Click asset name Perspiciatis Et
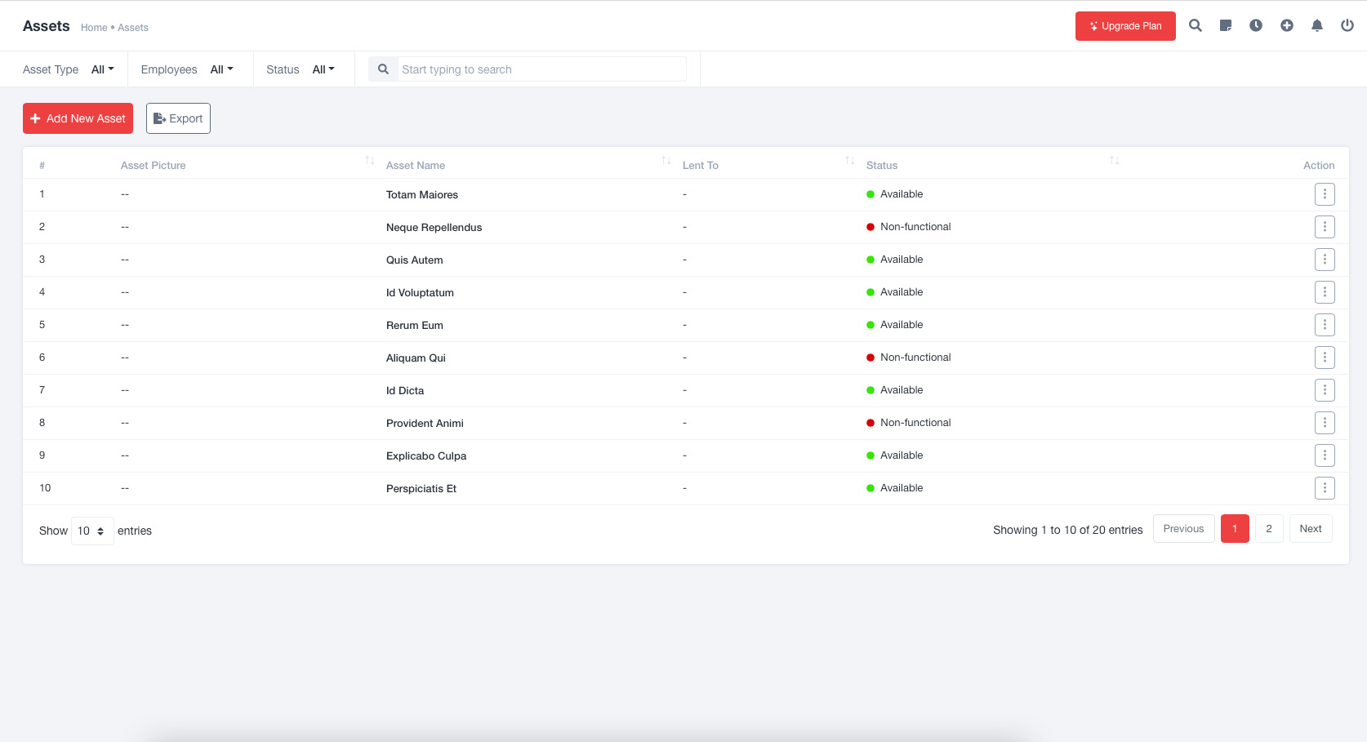Image resolution: width=1367 pixels, height=742 pixels. [x=421, y=488]
